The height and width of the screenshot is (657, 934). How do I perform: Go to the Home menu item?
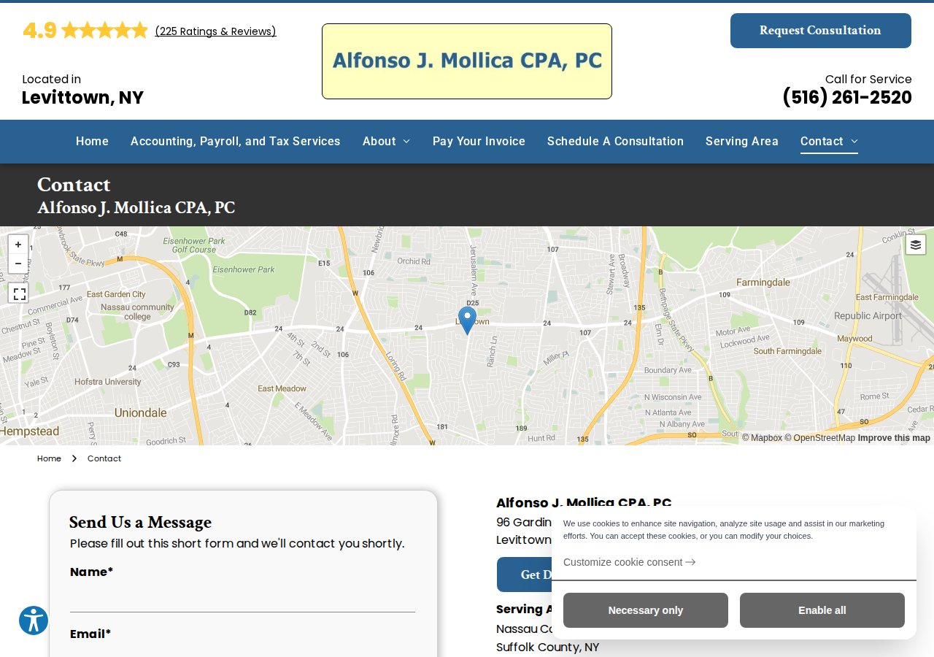92,142
